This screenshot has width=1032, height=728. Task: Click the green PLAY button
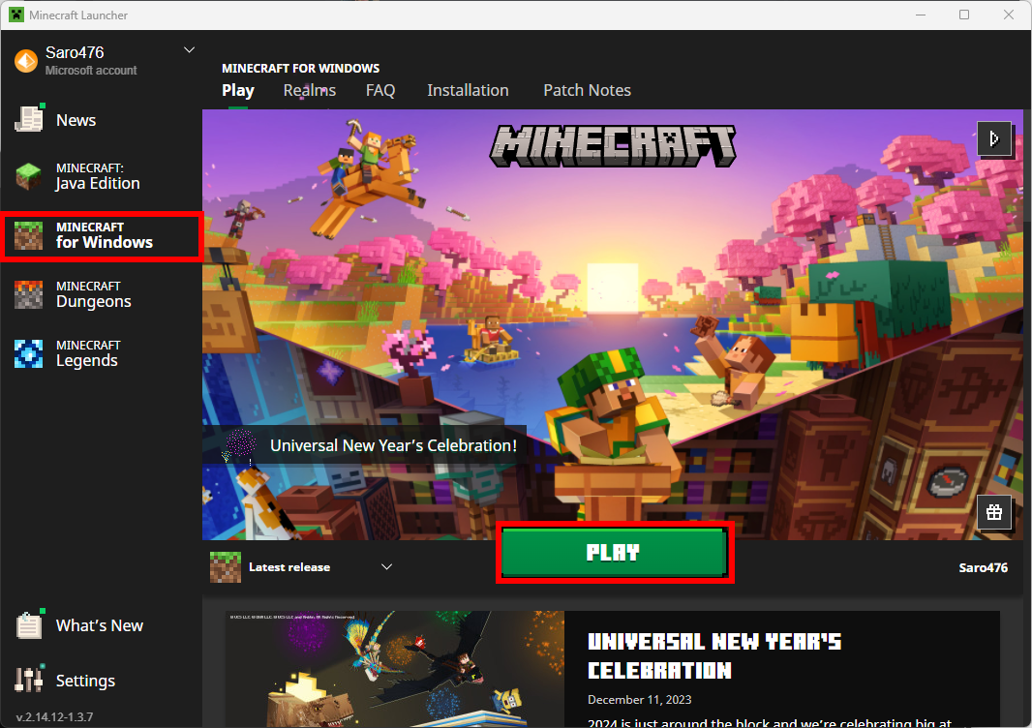coord(614,552)
